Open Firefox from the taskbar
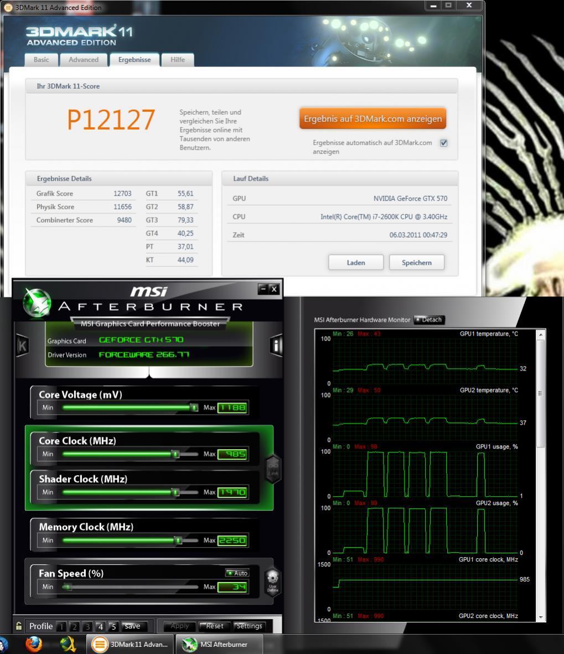The image size is (564, 654). click(x=34, y=644)
